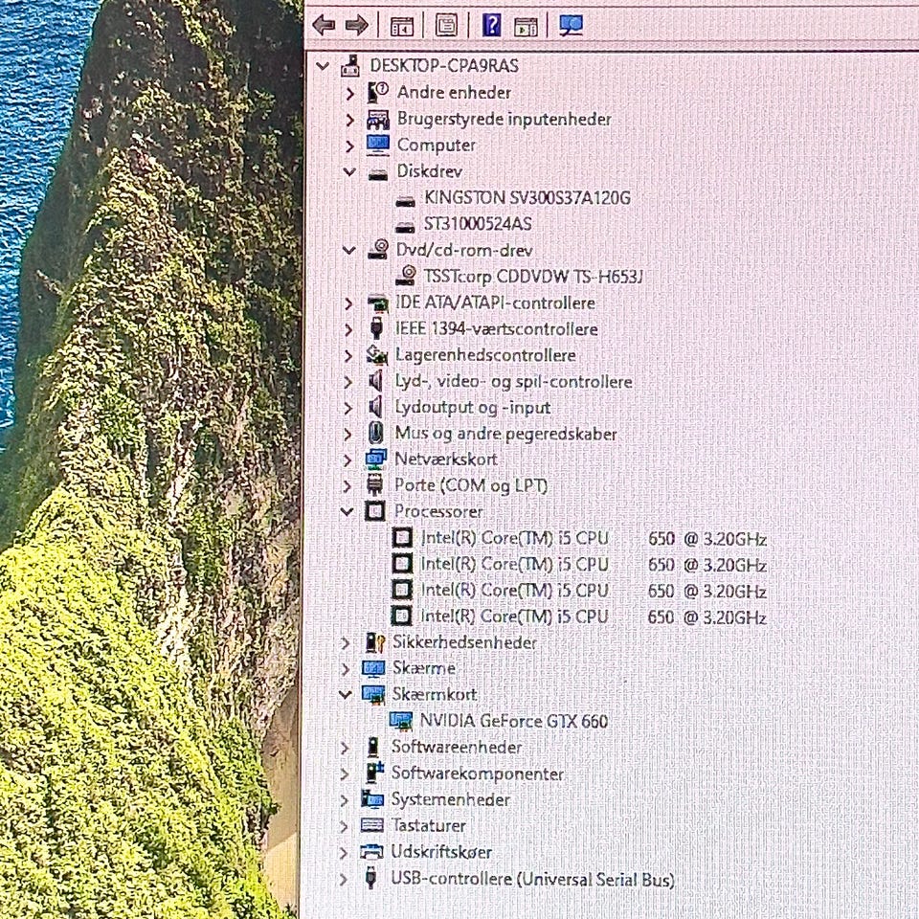Collapse the Diskdrev category
The height and width of the screenshot is (919, 919).
349,171
